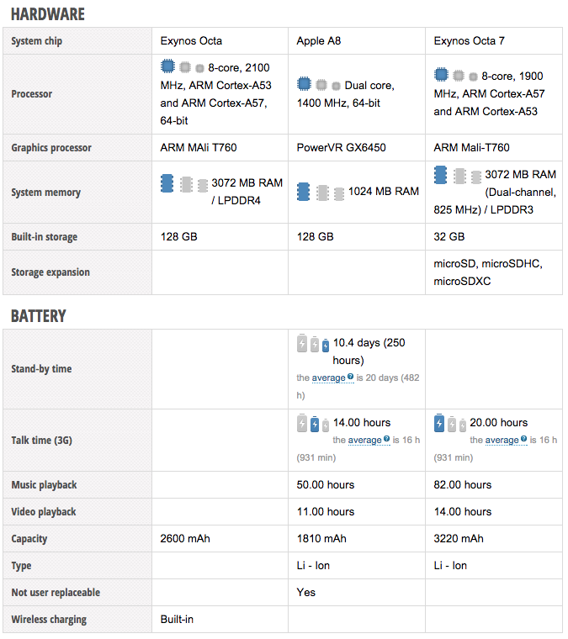Click the BATTERY section heading
The image size is (568, 639).
click(x=39, y=316)
